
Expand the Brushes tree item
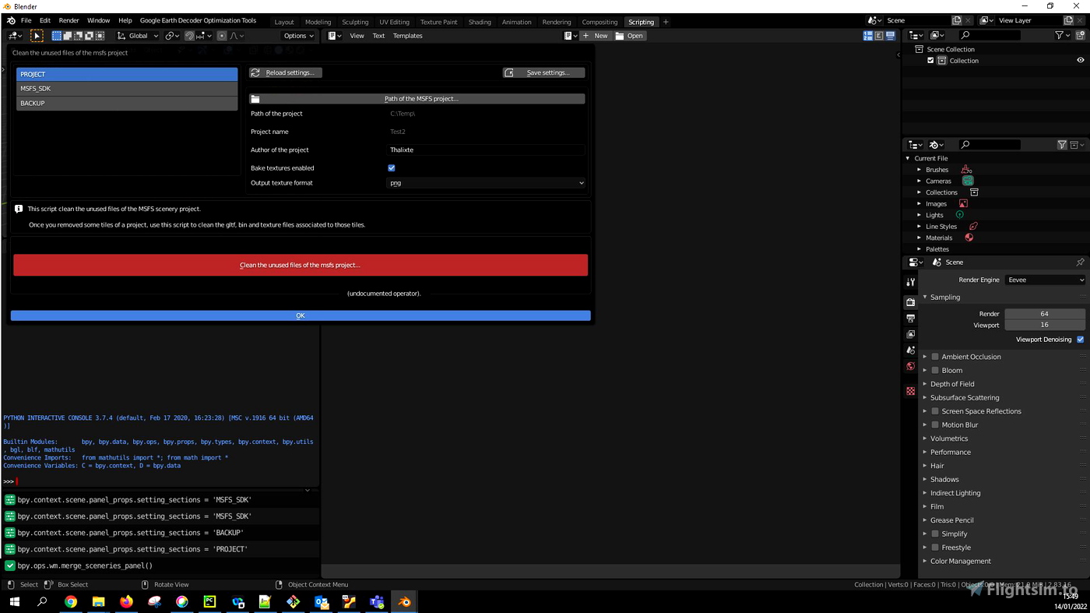point(919,170)
